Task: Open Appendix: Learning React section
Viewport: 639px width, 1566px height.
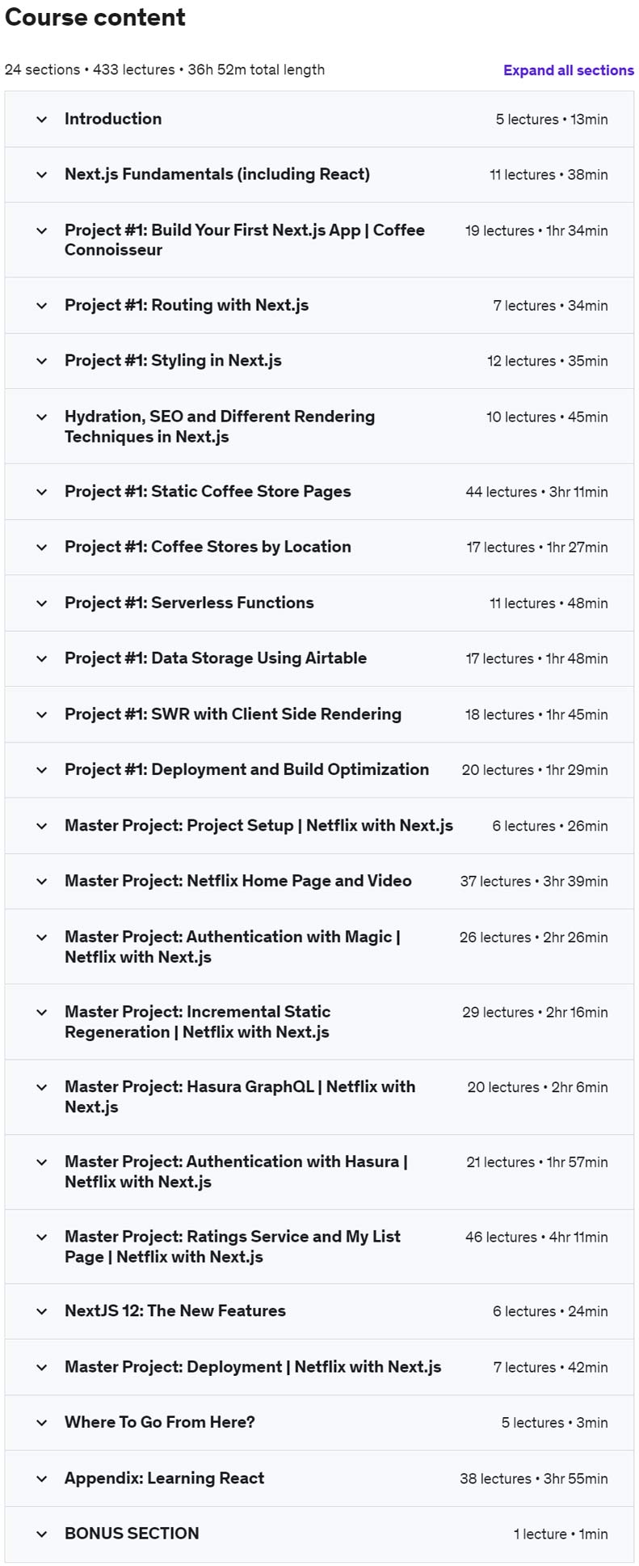Action: (x=164, y=1479)
